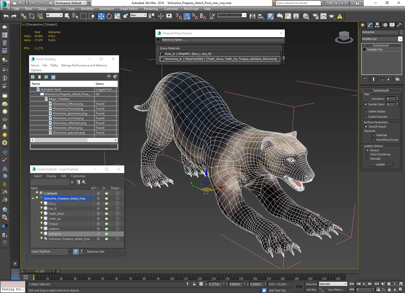Toggle the Angle Snap tool
Screen dimensions: 405x293
tap(187, 16)
